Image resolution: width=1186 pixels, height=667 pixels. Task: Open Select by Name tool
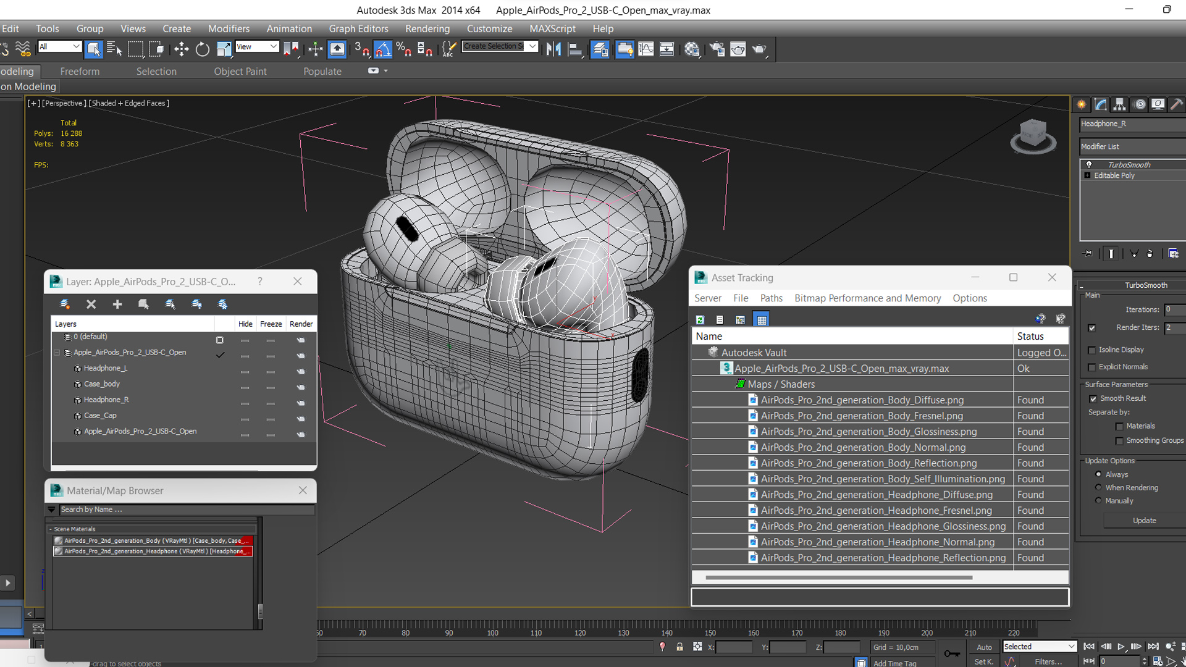(x=114, y=49)
